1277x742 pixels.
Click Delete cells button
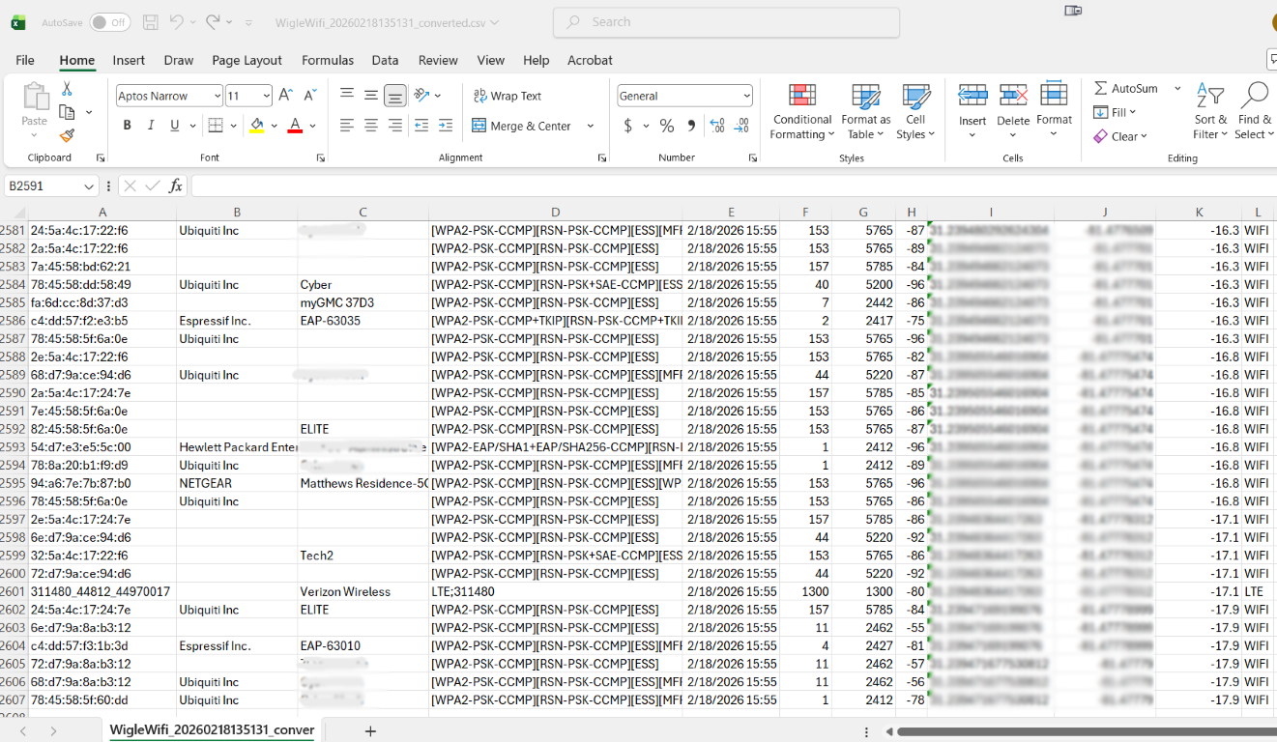(1013, 111)
